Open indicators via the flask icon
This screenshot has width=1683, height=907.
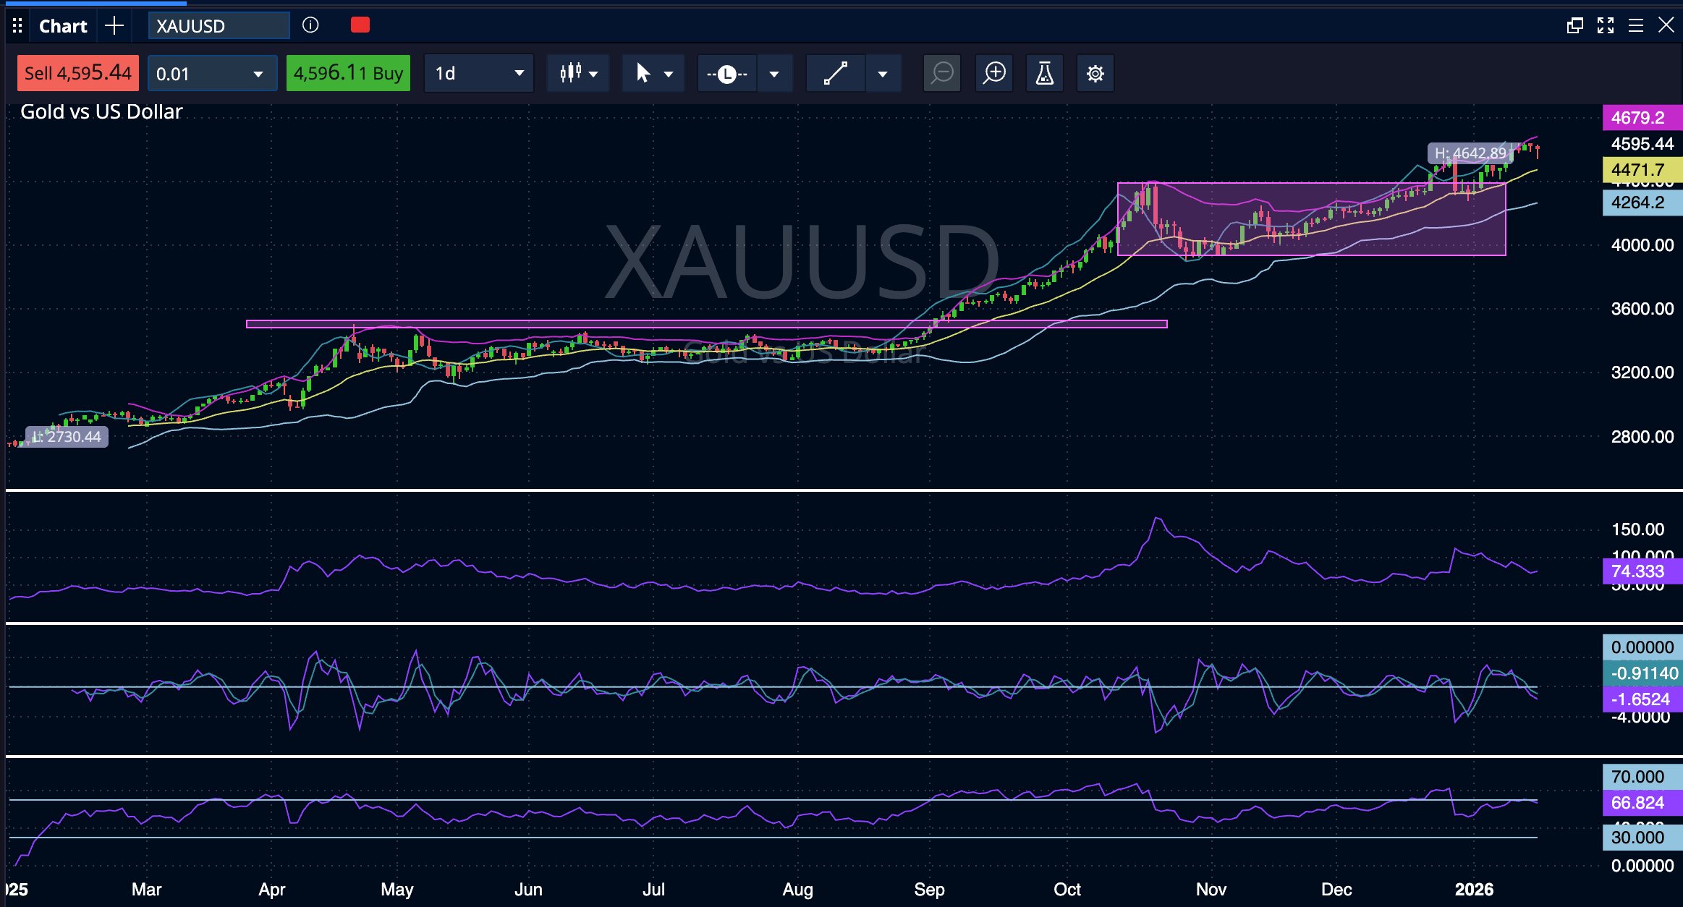pyautogui.click(x=1044, y=73)
